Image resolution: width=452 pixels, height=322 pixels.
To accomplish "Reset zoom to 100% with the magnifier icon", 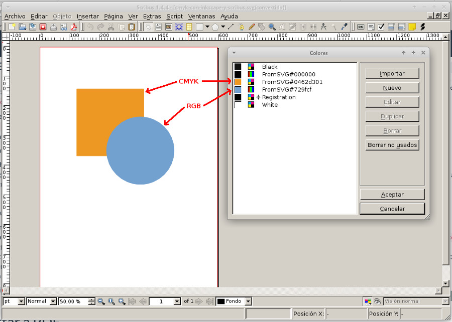I will click(111, 301).
